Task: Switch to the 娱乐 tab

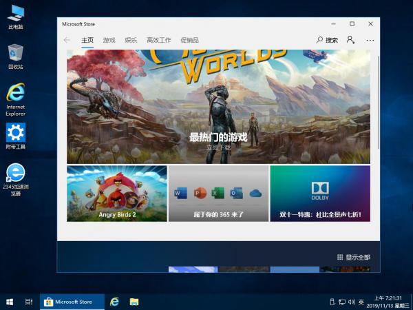Action: 131,40
